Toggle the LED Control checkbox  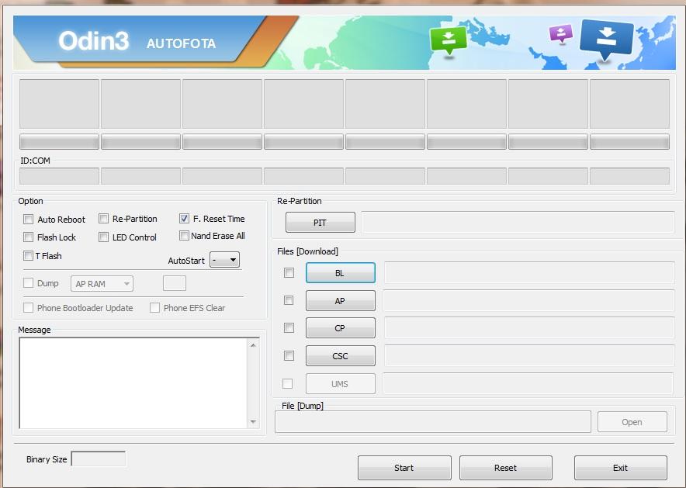coord(104,237)
